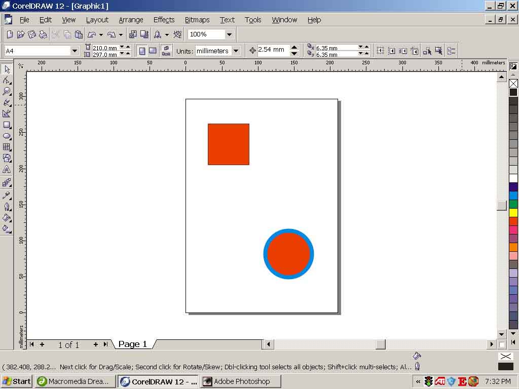Open the Layout menu
519x389 pixels.
(97, 20)
